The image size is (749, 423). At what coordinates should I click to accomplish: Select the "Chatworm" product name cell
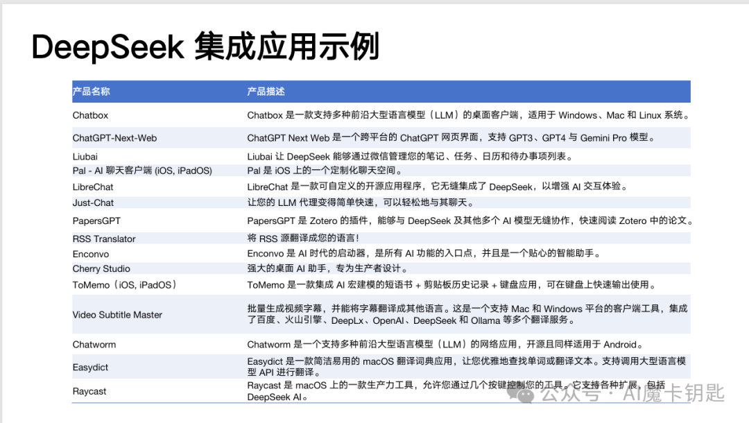94,344
